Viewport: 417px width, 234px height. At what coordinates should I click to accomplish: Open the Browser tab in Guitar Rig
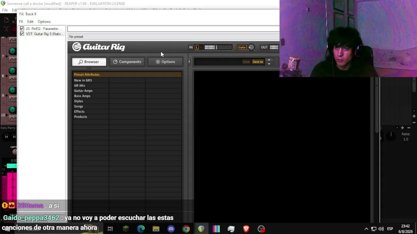pos(89,62)
